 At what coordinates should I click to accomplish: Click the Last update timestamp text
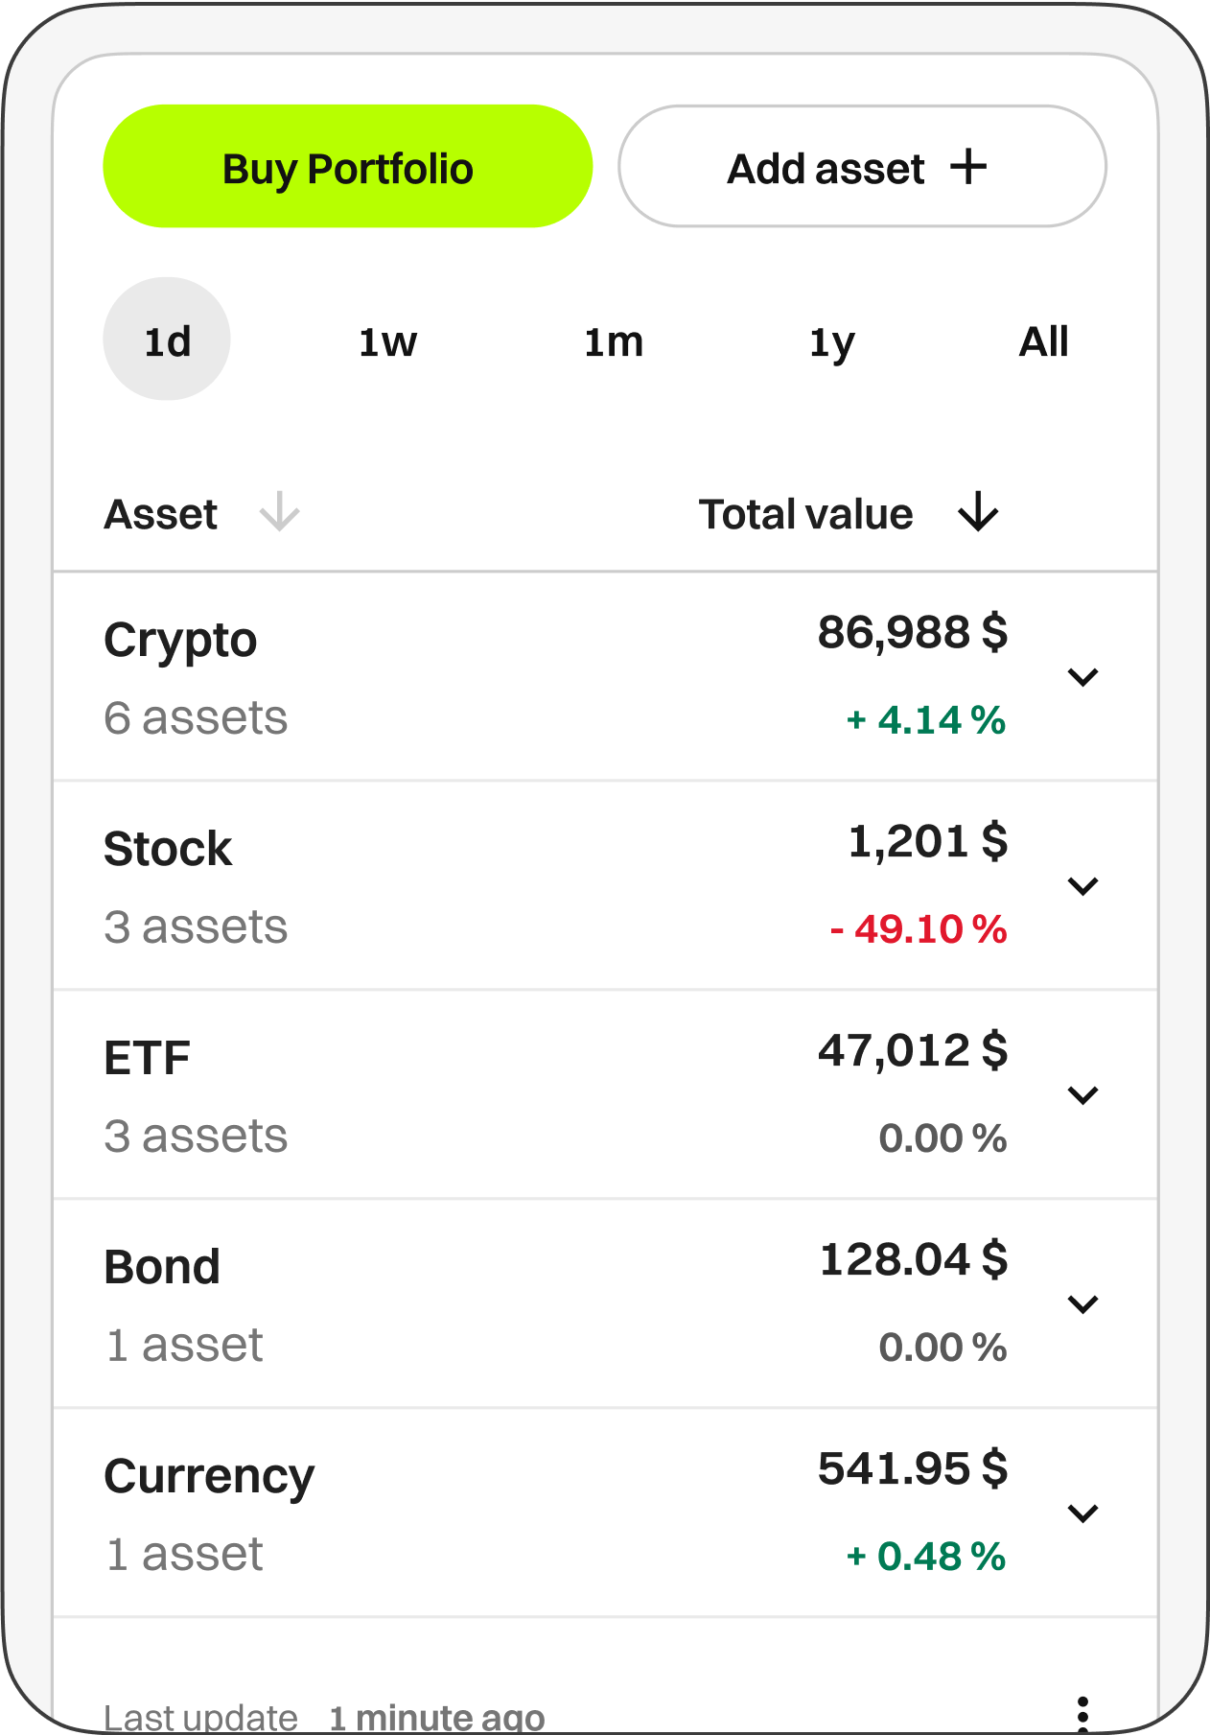(x=324, y=1717)
